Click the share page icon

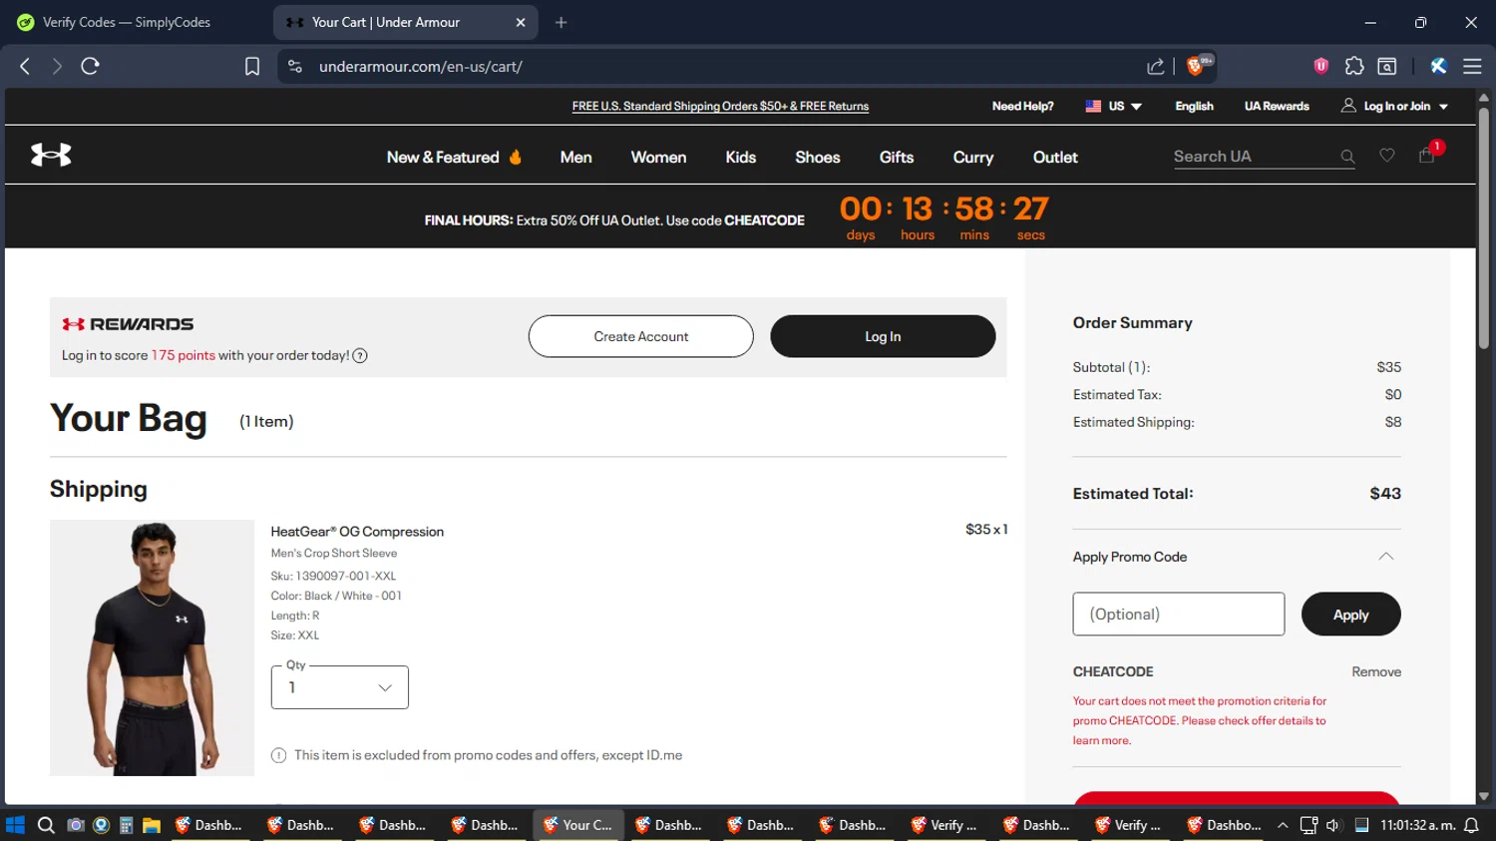1156,66
